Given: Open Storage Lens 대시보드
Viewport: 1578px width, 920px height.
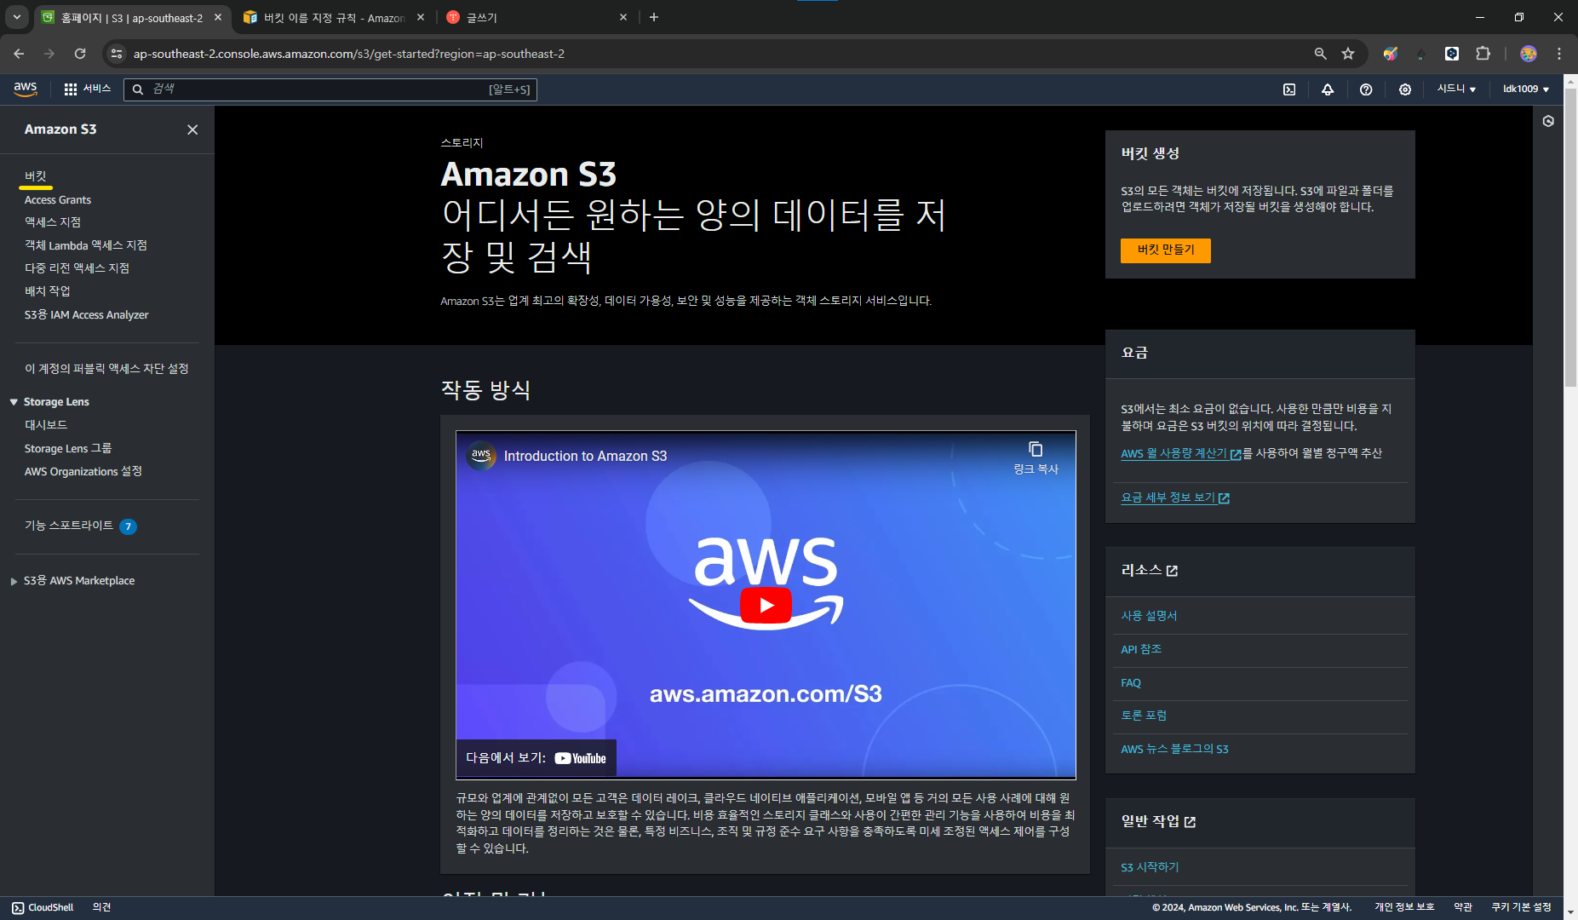Looking at the screenshot, I should coord(46,425).
